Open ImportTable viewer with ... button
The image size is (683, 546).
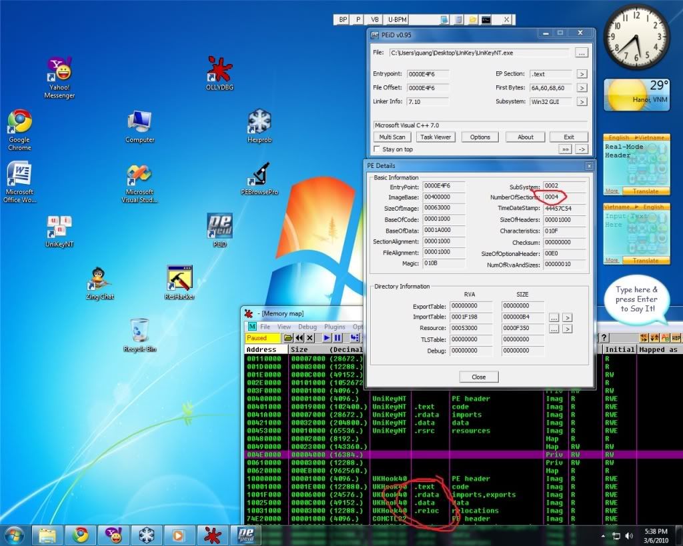click(554, 317)
